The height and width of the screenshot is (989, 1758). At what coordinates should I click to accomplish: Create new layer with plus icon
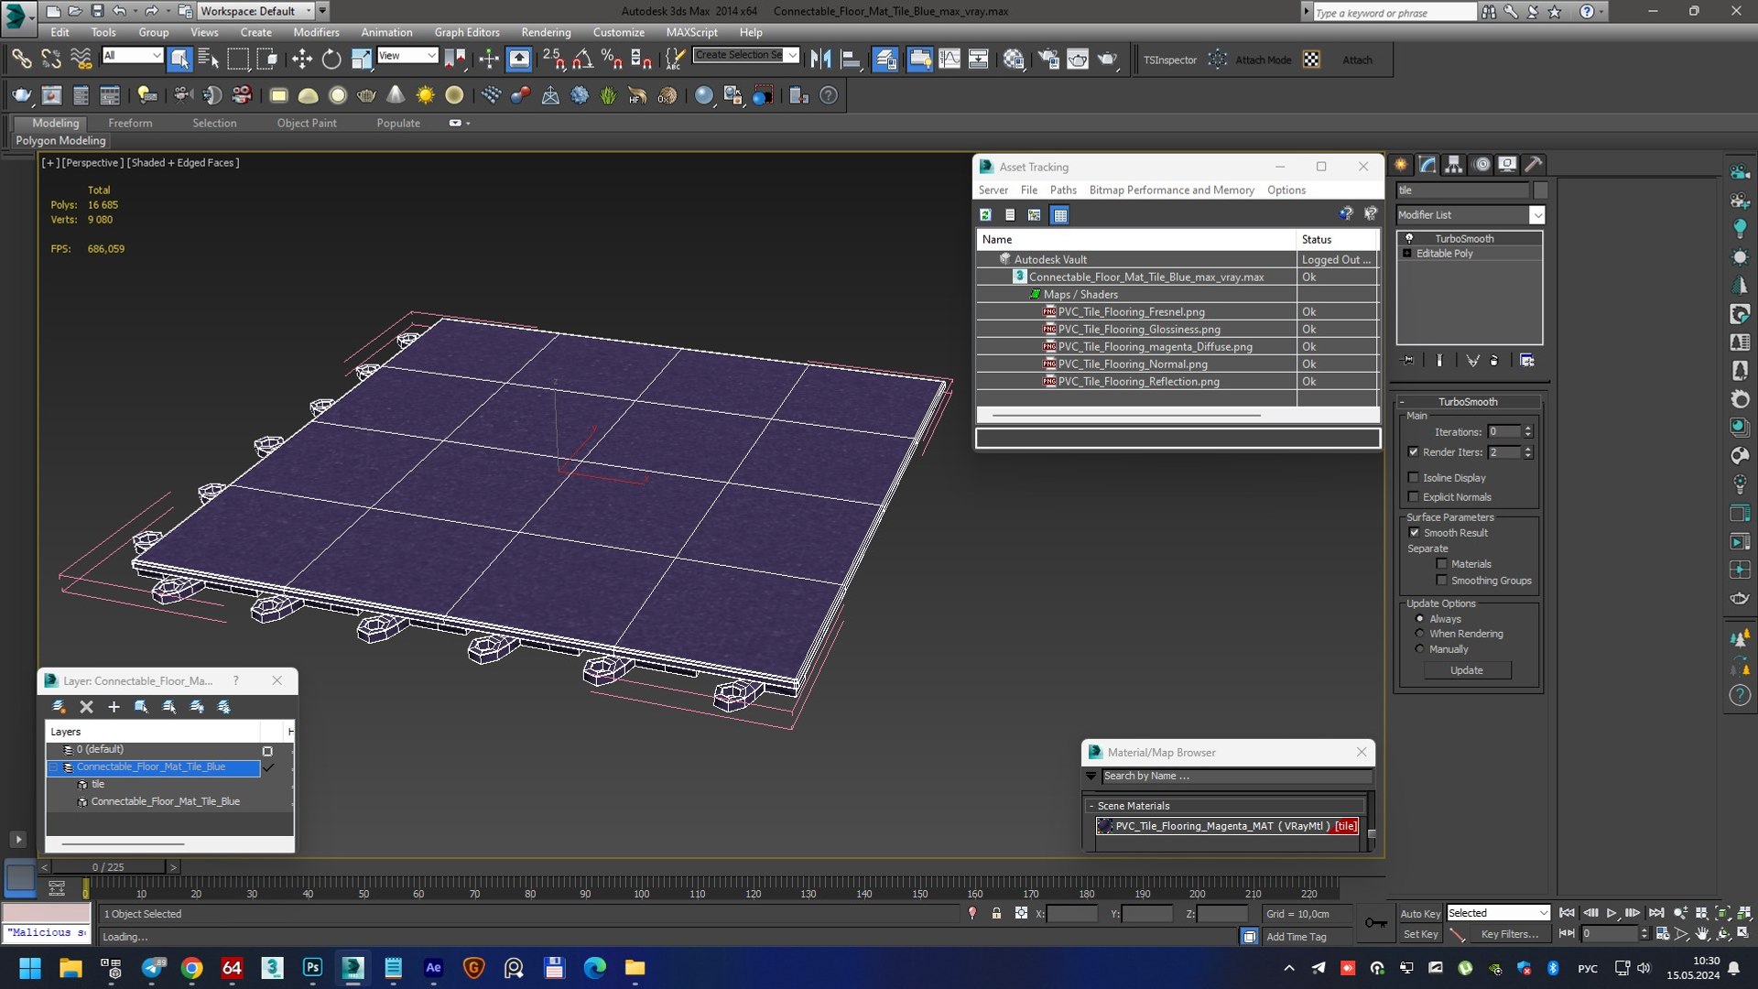coord(114,706)
